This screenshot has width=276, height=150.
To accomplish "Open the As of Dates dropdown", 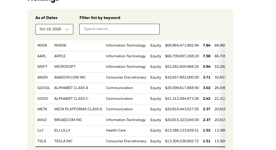I will [54, 29].
